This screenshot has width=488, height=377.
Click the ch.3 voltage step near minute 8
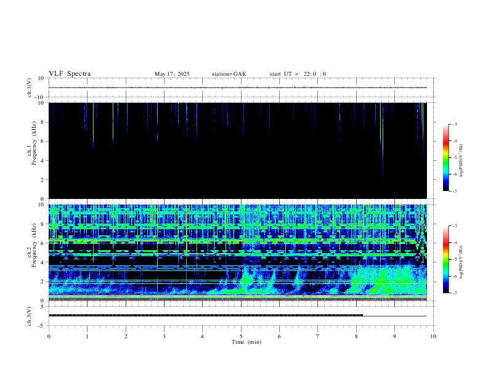pyautogui.click(x=363, y=315)
